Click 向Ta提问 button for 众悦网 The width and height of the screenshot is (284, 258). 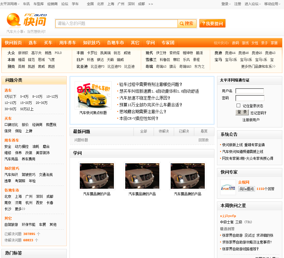[247, 189]
